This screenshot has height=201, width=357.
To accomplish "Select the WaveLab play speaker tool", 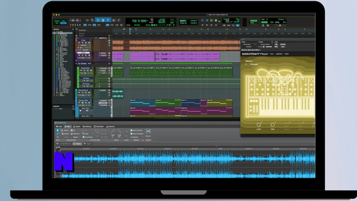I will point(58,137).
